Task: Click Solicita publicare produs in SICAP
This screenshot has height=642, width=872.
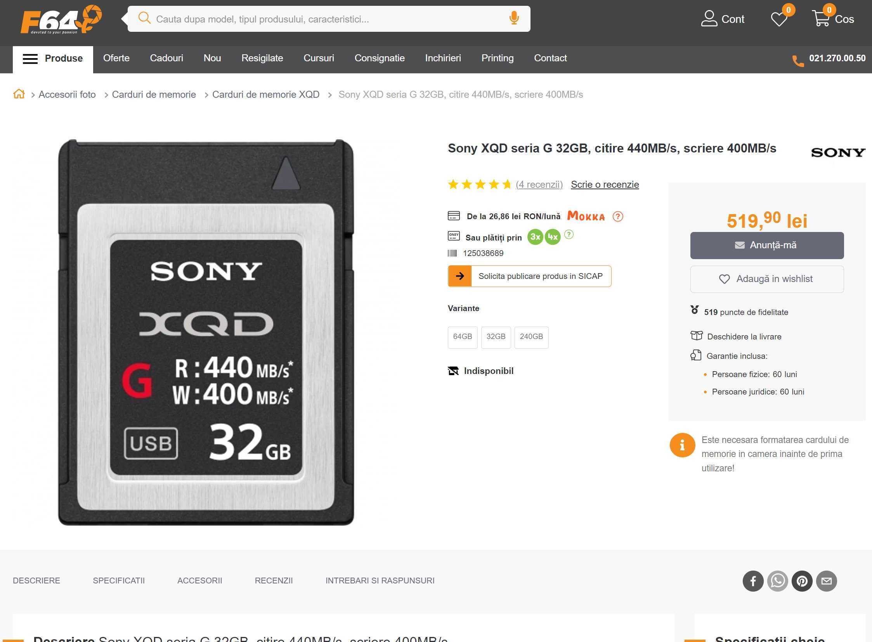Action: pos(529,276)
